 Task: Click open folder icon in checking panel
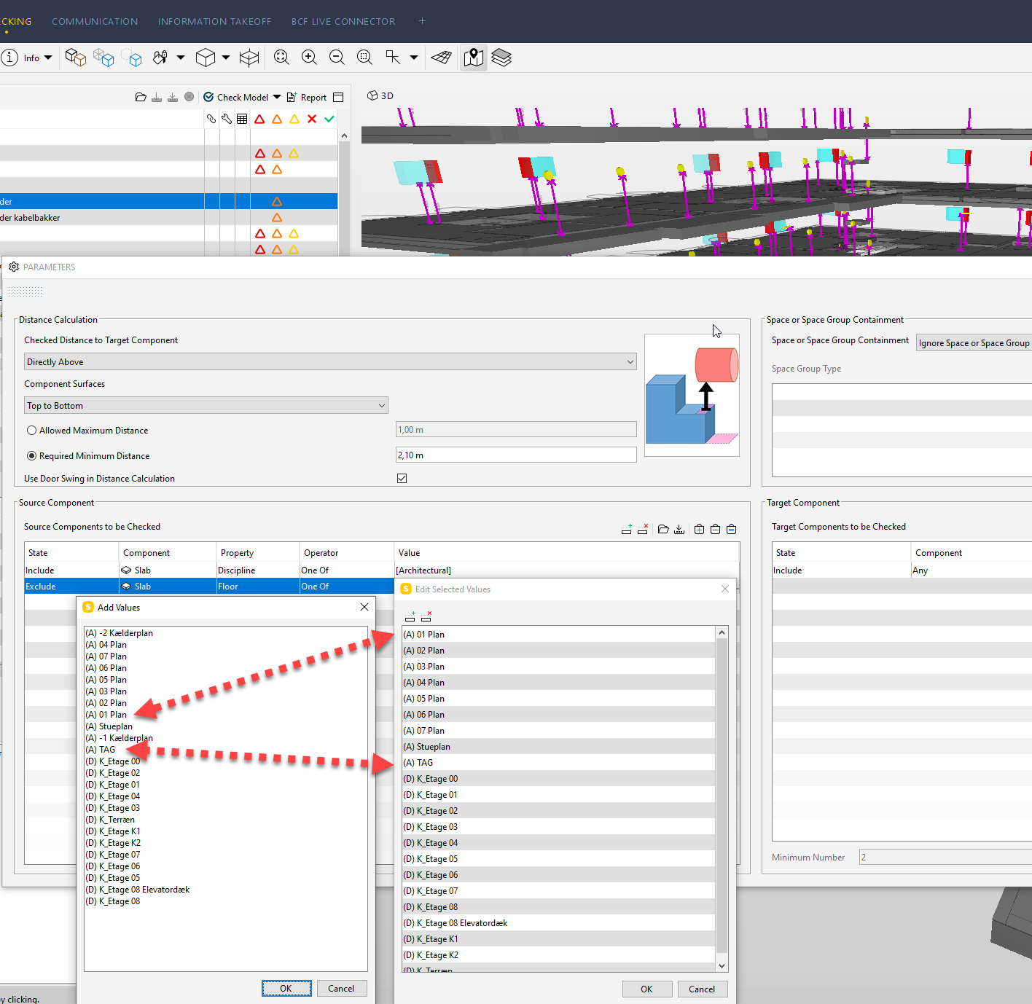point(141,97)
